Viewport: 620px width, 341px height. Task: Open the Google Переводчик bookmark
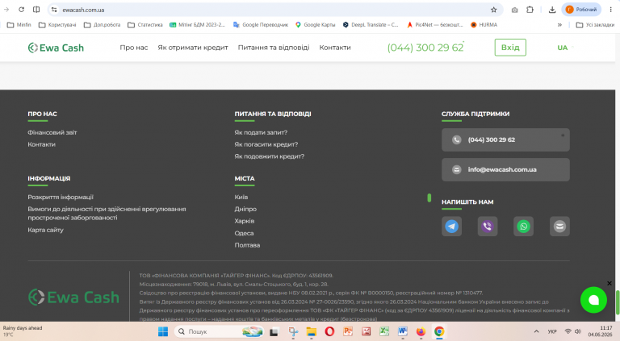261,24
